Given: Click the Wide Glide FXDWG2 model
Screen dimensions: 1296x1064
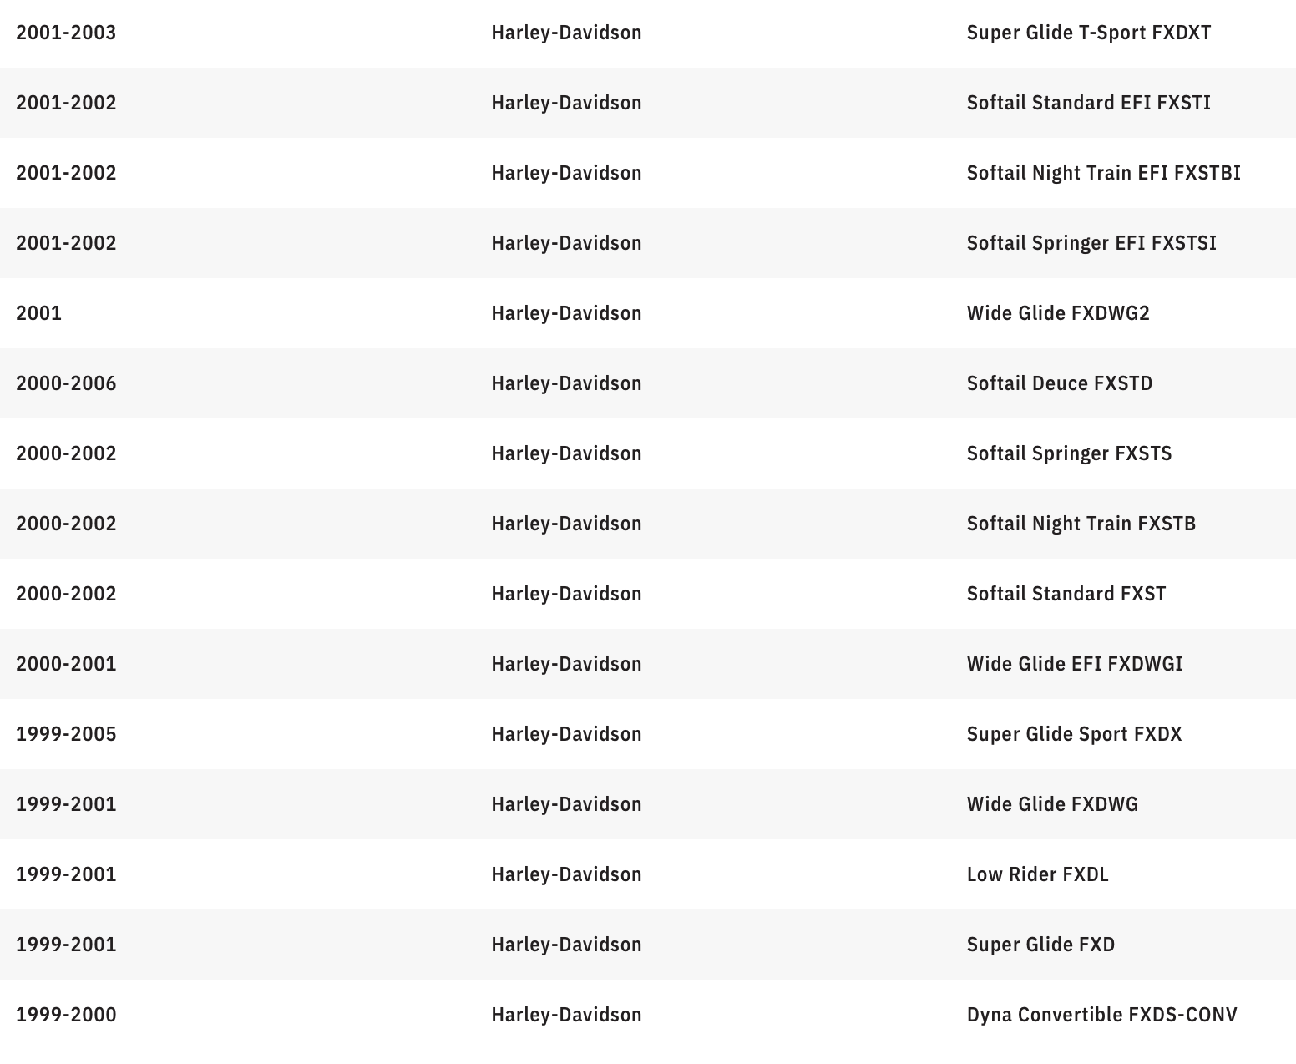Looking at the screenshot, I should click(x=1057, y=313).
